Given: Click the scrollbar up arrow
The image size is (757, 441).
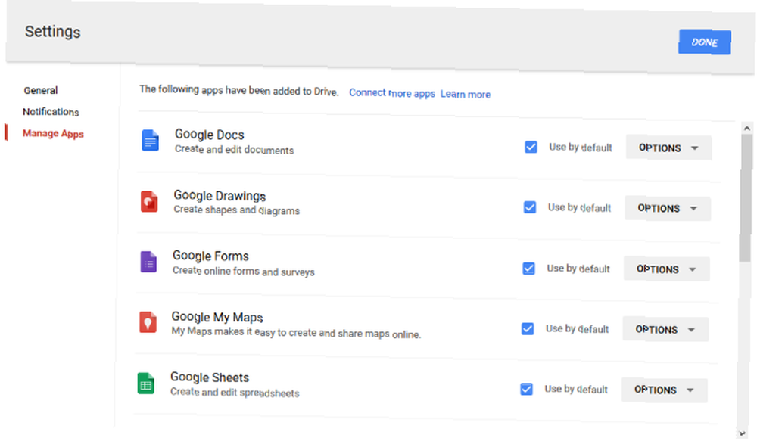Looking at the screenshot, I should [x=747, y=129].
